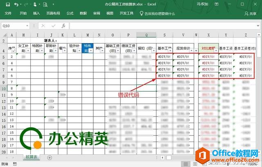Click the vertical scrollbar up arrow
The image size is (262, 167).
(x=259, y=35)
